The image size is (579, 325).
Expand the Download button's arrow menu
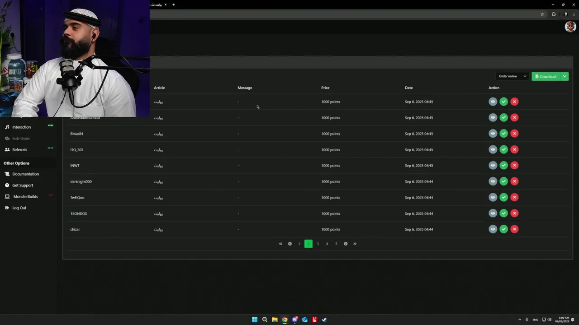[x=565, y=76]
